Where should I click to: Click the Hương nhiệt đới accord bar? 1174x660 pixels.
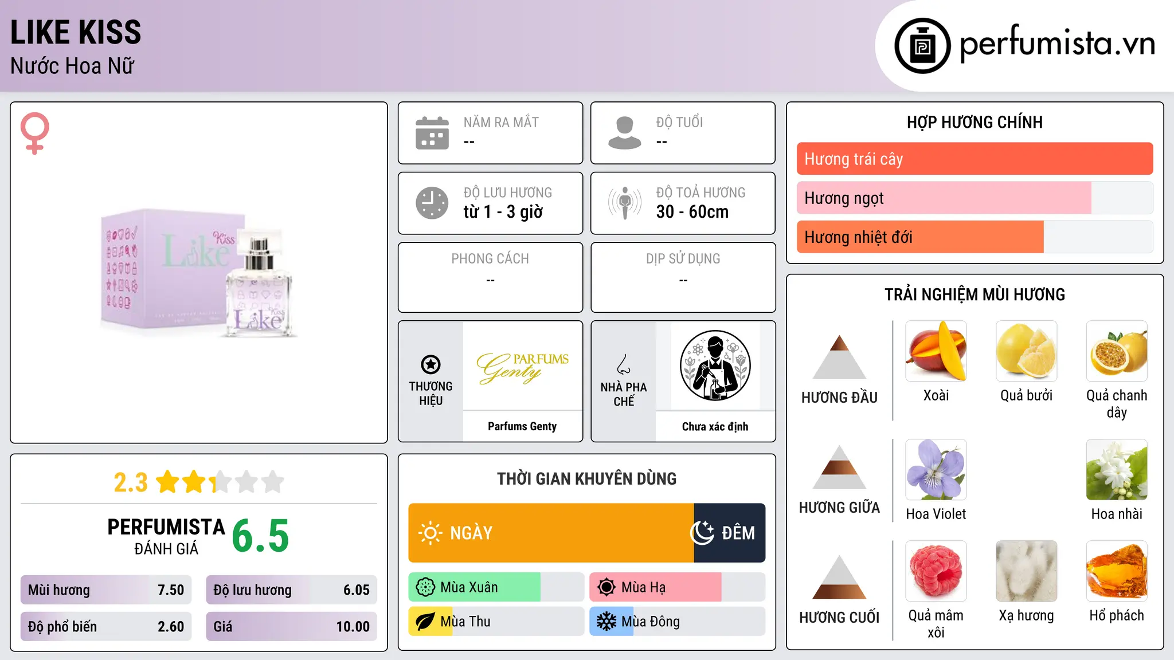pyautogui.click(x=975, y=237)
